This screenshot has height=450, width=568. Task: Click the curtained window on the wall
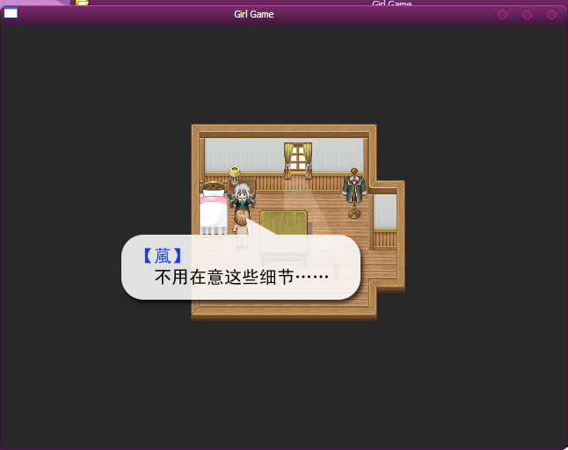click(x=298, y=161)
